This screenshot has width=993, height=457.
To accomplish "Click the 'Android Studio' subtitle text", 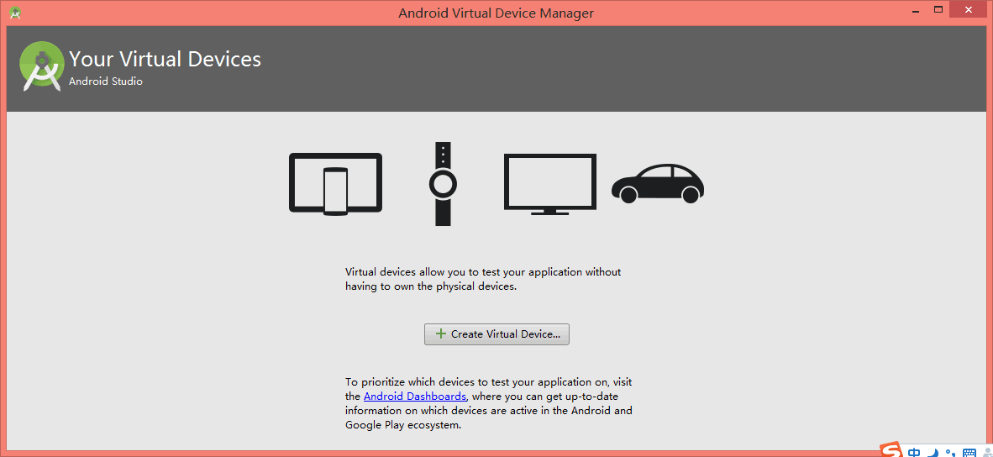I will [106, 81].
